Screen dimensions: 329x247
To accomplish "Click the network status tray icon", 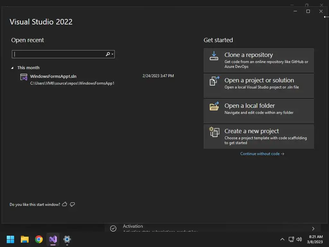I will [291, 239].
